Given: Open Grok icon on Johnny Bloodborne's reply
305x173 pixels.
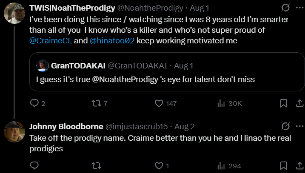Looking at the screenshot, I should click(x=285, y=126).
